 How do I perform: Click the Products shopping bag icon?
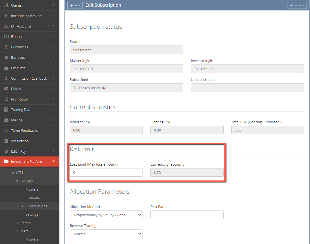click(x=6, y=68)
